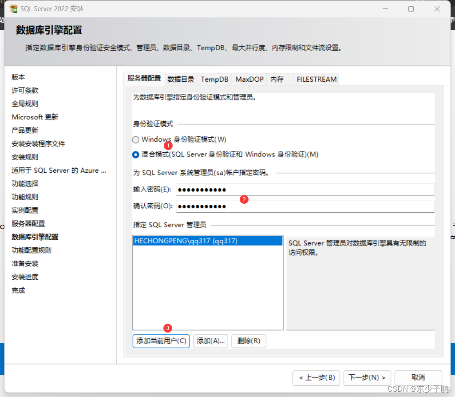
Task: Switch to the 数据目录 tab
Action: click(x=181, y=79)
